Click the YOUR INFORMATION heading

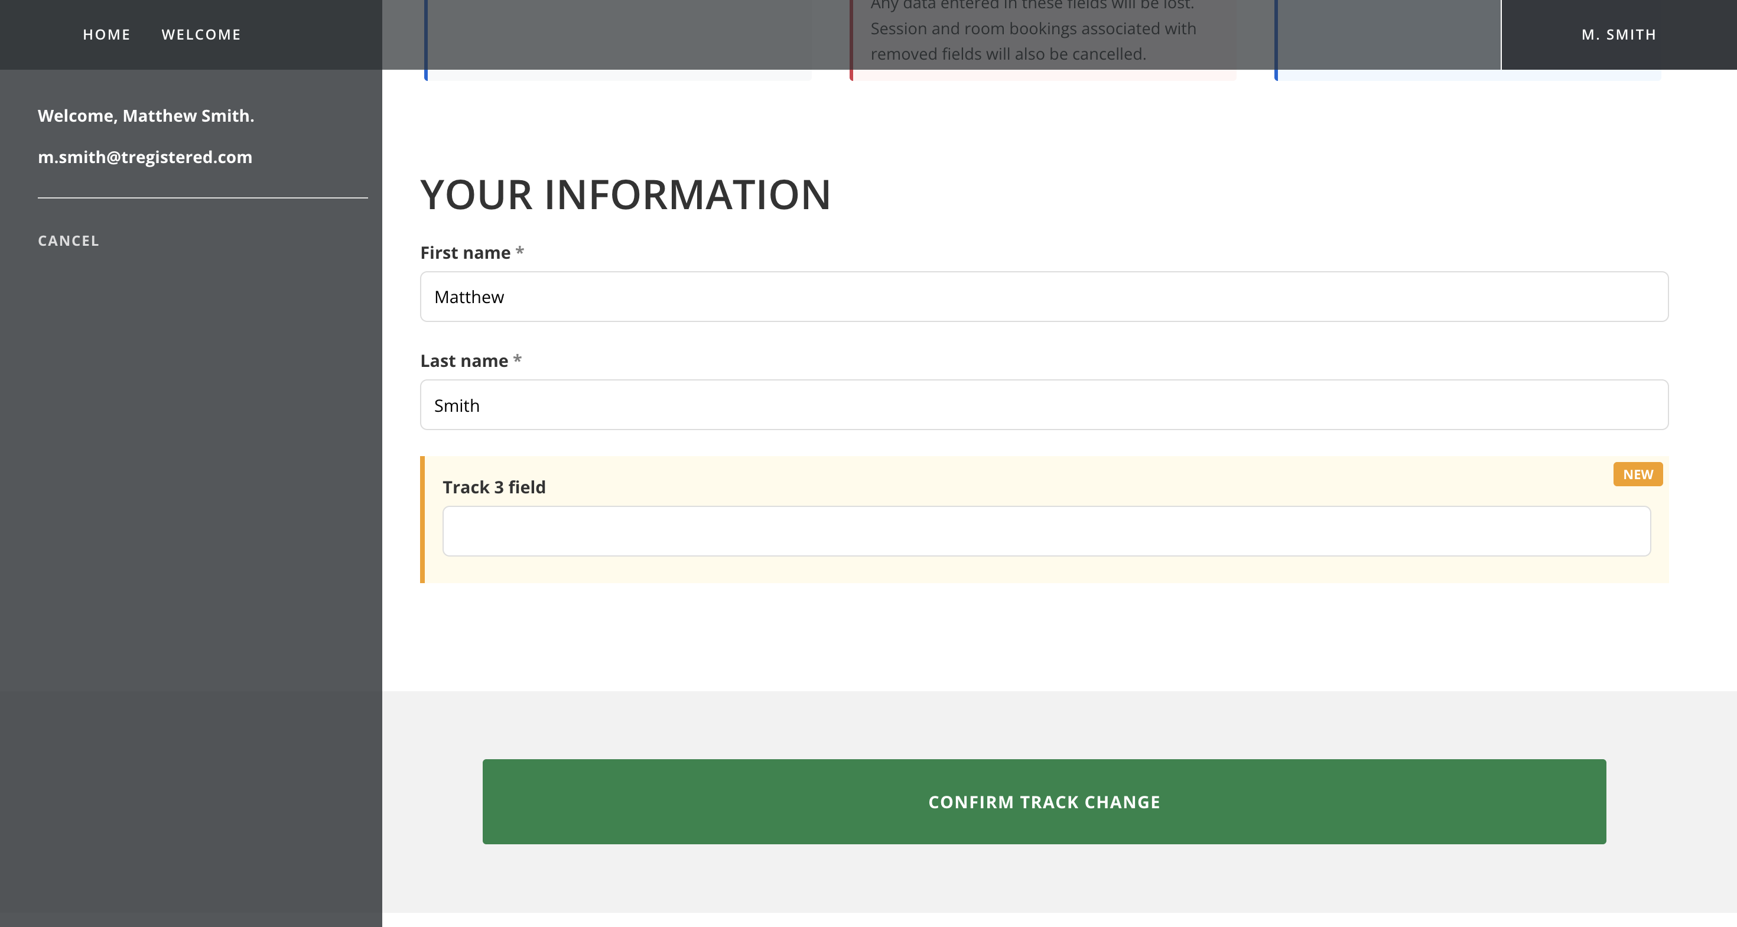coord(625,195)
